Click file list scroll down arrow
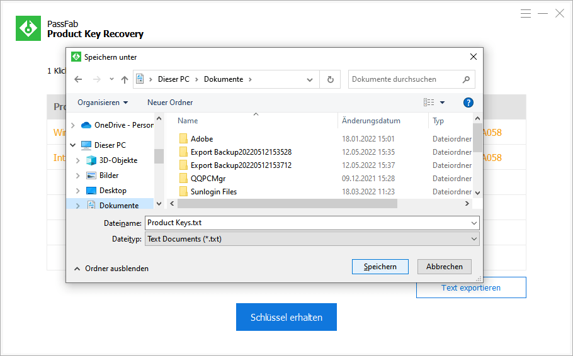This screenshot has width=573, height=356. [x=477, y=193]
